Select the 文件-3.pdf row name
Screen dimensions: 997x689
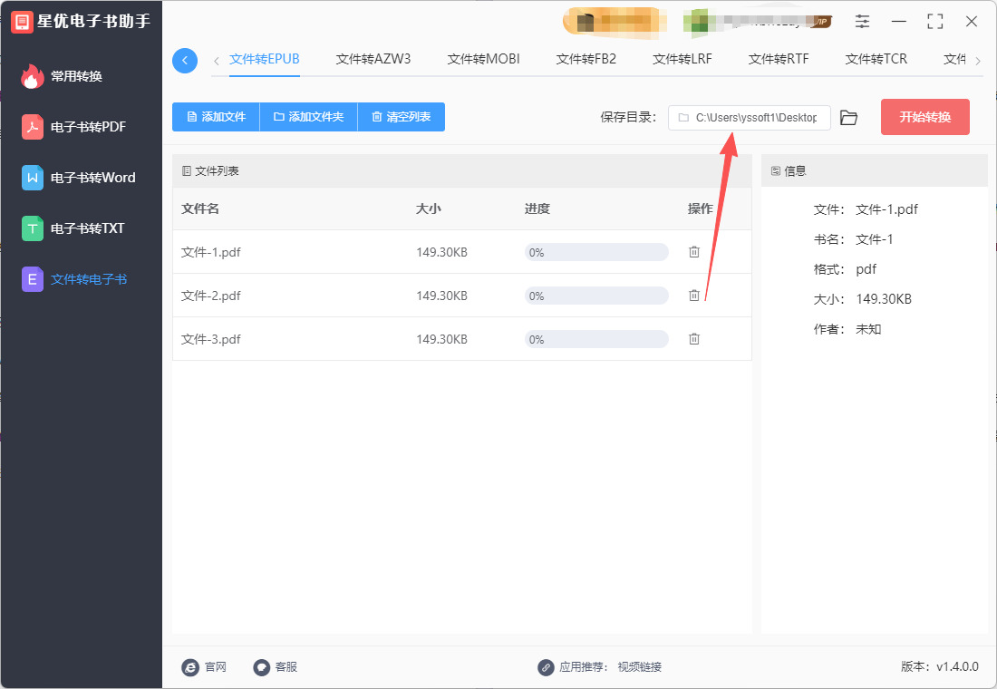[x=211, y=339]
